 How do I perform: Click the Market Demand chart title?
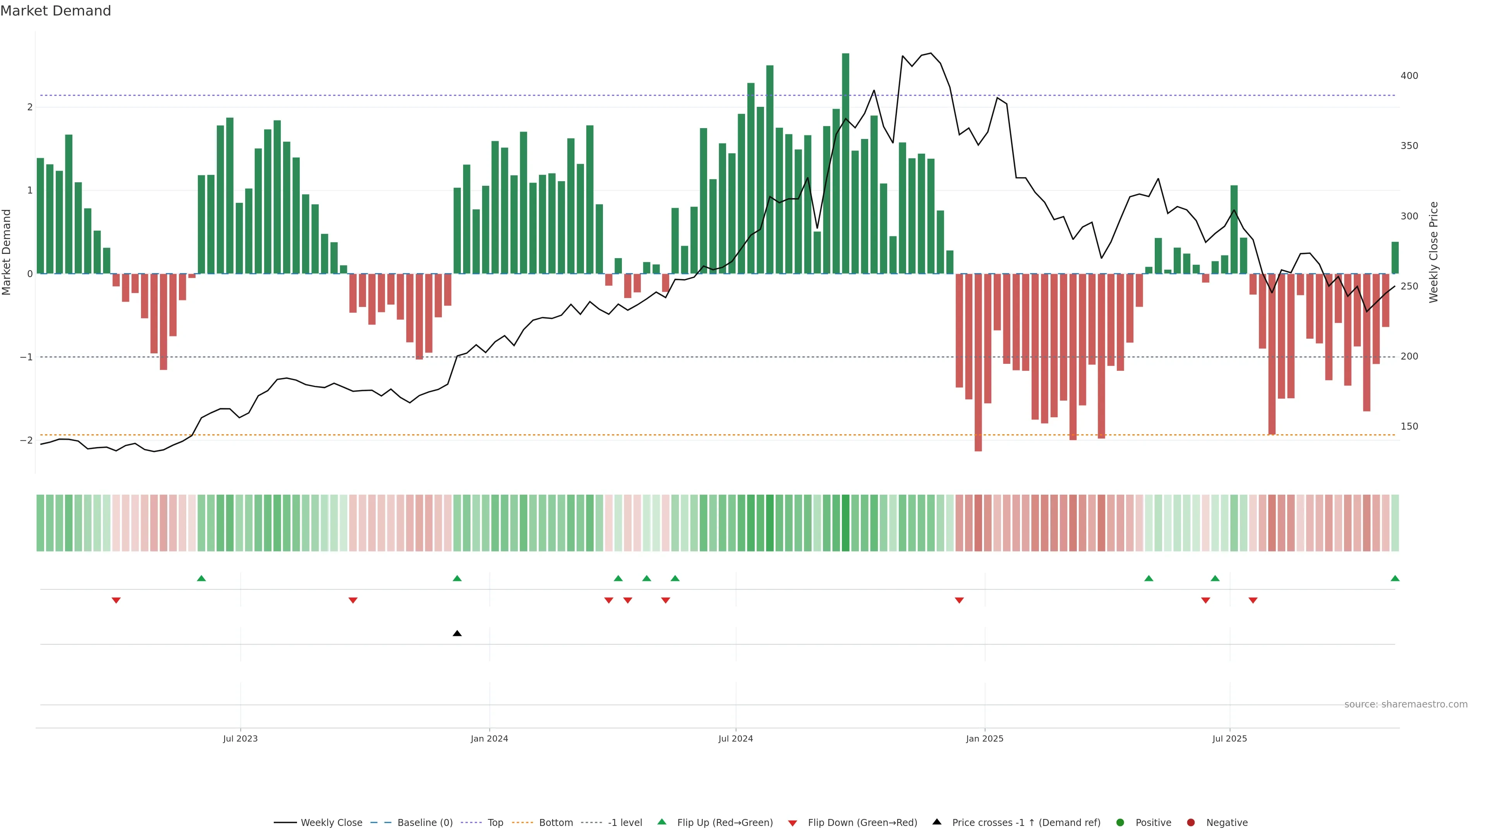point(55,11)
